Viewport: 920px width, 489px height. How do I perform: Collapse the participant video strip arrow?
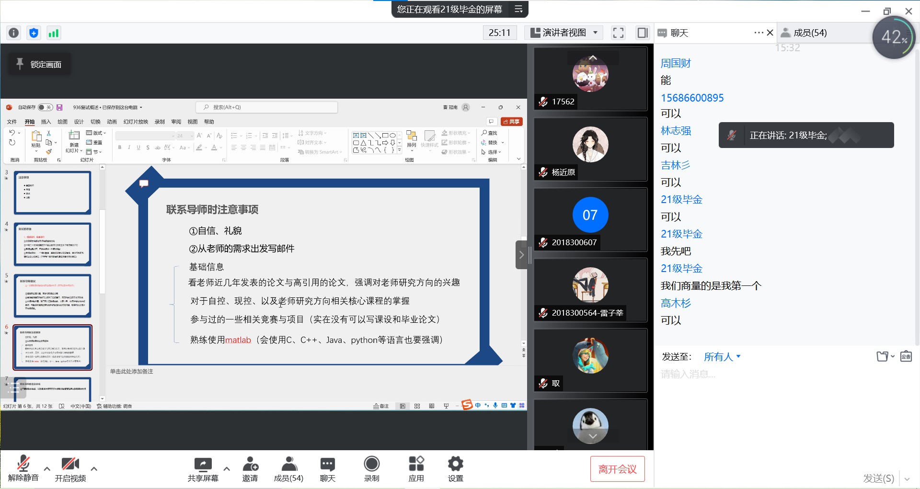click(x=521, y=255)
